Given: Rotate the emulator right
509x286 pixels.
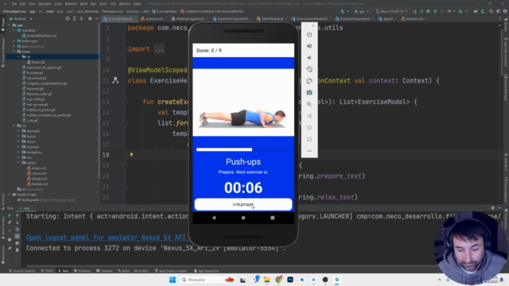Looking at the screenshot, I should point(309,81).
